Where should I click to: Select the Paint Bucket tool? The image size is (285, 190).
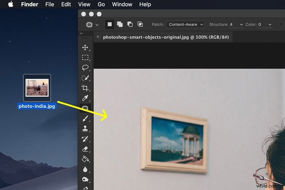click(85, 159)
